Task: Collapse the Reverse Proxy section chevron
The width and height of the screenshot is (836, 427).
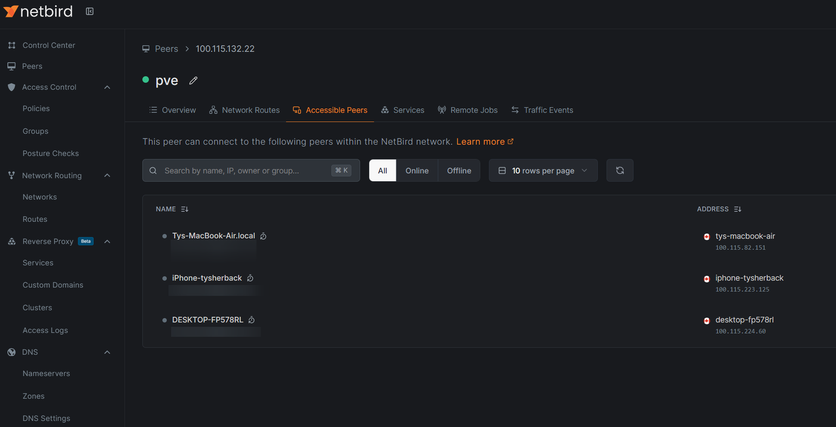Action: pos(107,241)
